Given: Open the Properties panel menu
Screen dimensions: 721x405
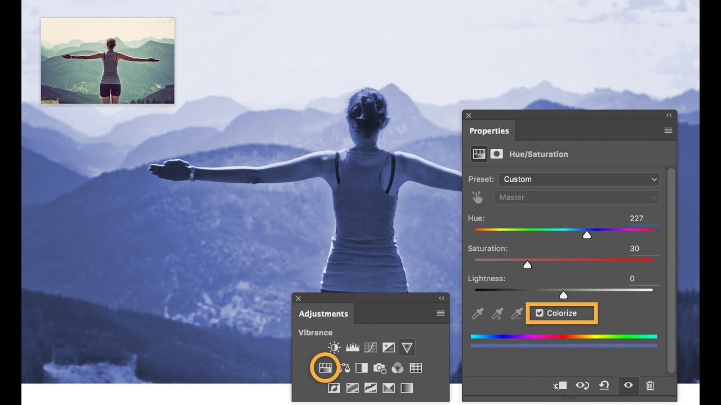Looking at the screenshot, I should [668, 130].
